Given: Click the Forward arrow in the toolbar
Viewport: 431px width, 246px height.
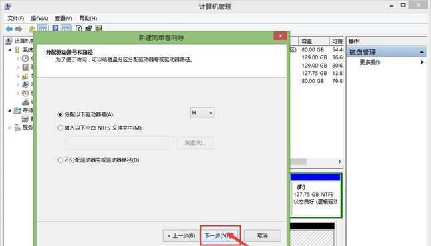Looking at the screenshot, I should pyautogui.click(x=19, y=29).
